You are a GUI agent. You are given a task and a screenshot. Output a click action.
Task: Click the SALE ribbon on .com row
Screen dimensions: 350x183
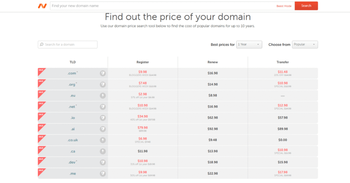(41, 71)
